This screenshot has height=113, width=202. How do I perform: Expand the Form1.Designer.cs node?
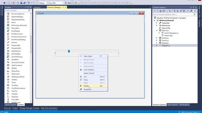159,33
